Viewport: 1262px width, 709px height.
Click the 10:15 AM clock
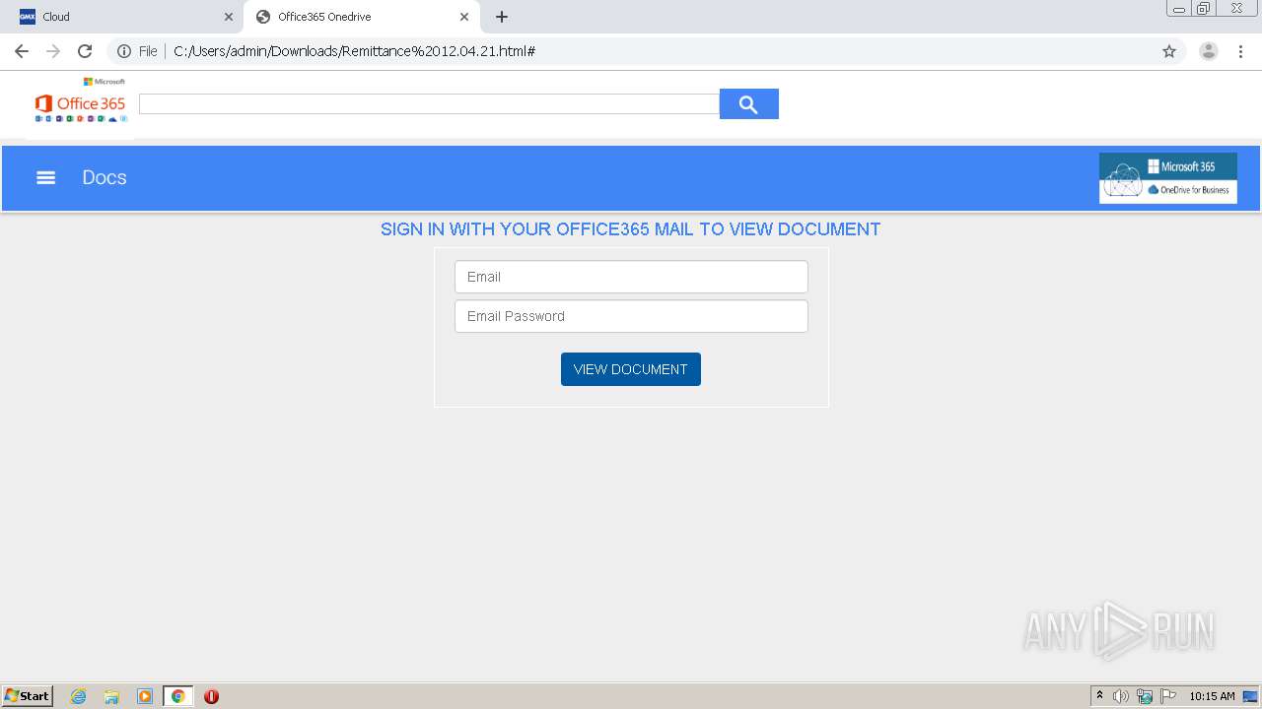click(1212, 696)
